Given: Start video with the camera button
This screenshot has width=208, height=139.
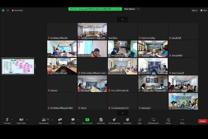Looking at the screenshot, I should (x=21, y=120).
